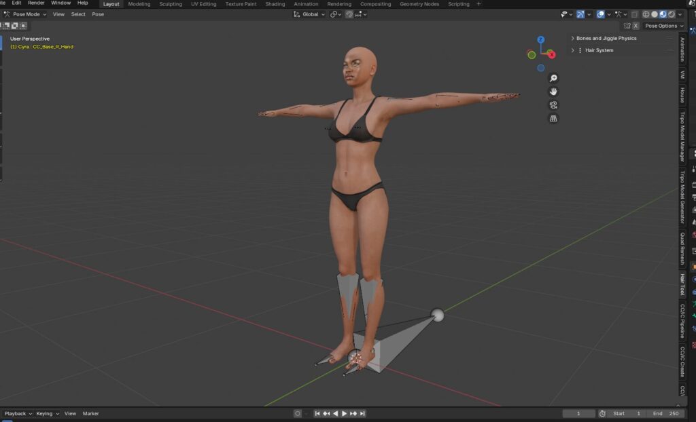Open Playback dropdown in timeline

pyautogui.click(x=18, y=414)
